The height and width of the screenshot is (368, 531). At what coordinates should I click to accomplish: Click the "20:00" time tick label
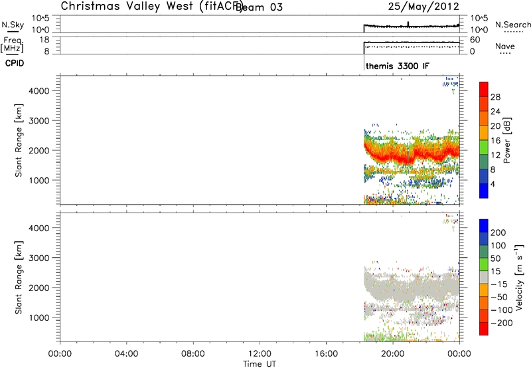392,354
